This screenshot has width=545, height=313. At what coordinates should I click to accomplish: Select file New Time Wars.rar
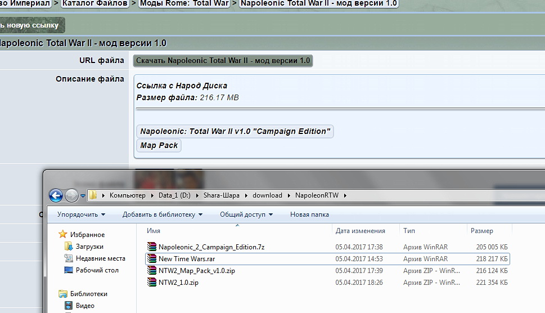tap(187, 259)
